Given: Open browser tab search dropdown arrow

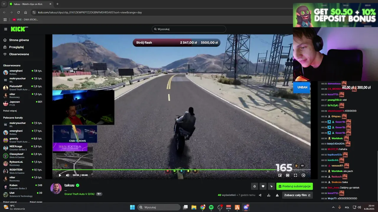Looking at the screenshot, I should pyautogui.click(x=4, y=4).
